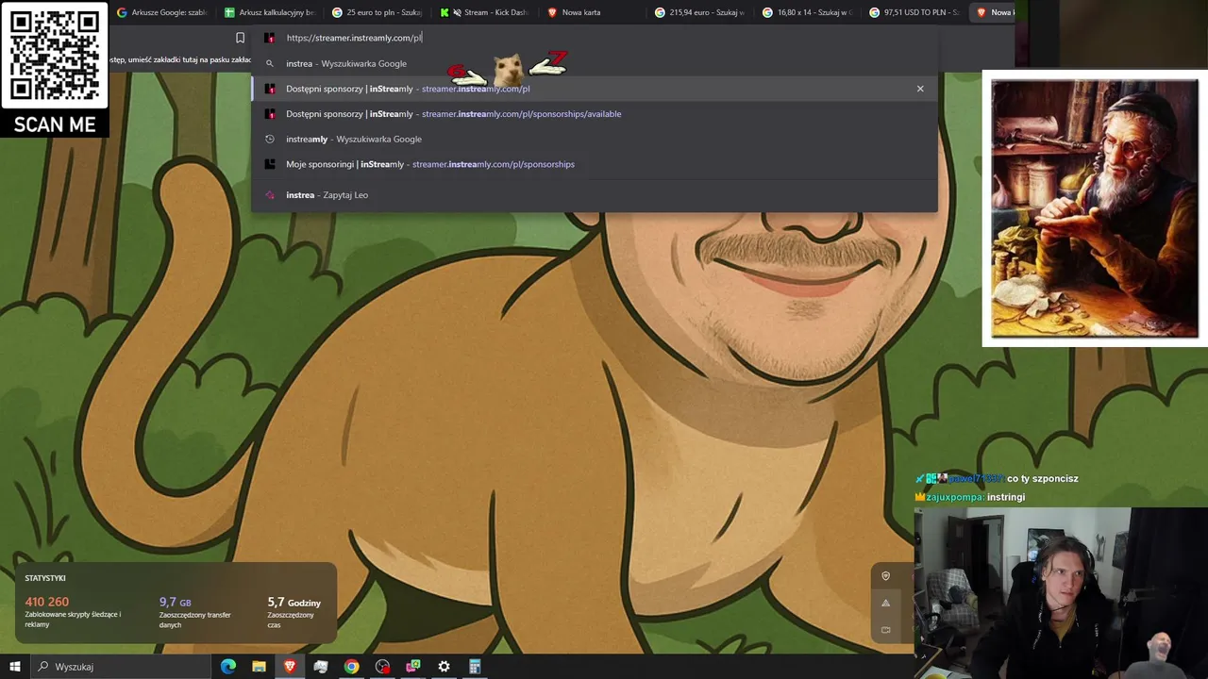Select the 'instrea - Zapytaj Leo' suggestion
1208x679 pixels.
coord(595,195)
